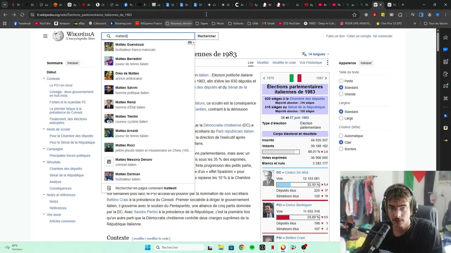Select Sombre color mode

341,149
